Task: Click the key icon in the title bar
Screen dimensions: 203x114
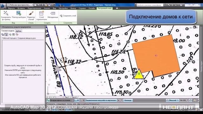Action: pos(169,5)
